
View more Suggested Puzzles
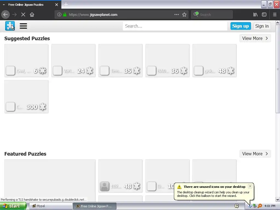255,38
